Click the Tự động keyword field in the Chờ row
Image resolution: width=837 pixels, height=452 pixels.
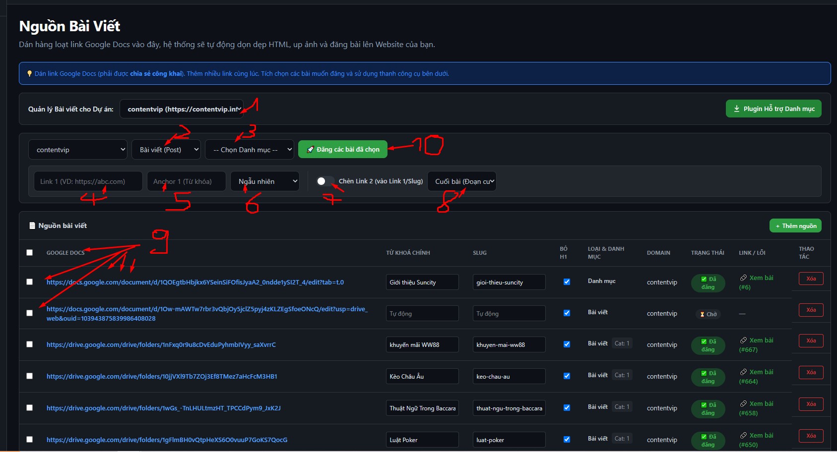[422, 313]
